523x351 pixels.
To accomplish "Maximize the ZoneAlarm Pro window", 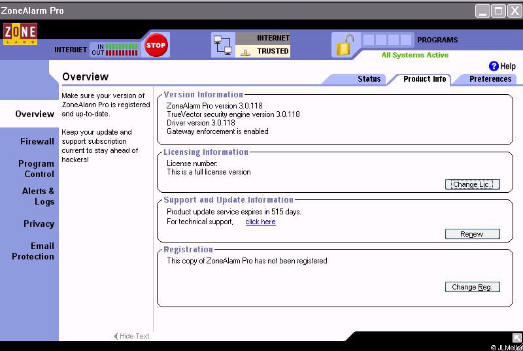I will [x=498, y=11].
